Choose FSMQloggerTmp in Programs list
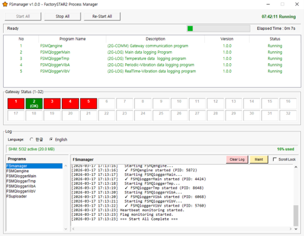304x236 pixels. (x=34, y=181)
